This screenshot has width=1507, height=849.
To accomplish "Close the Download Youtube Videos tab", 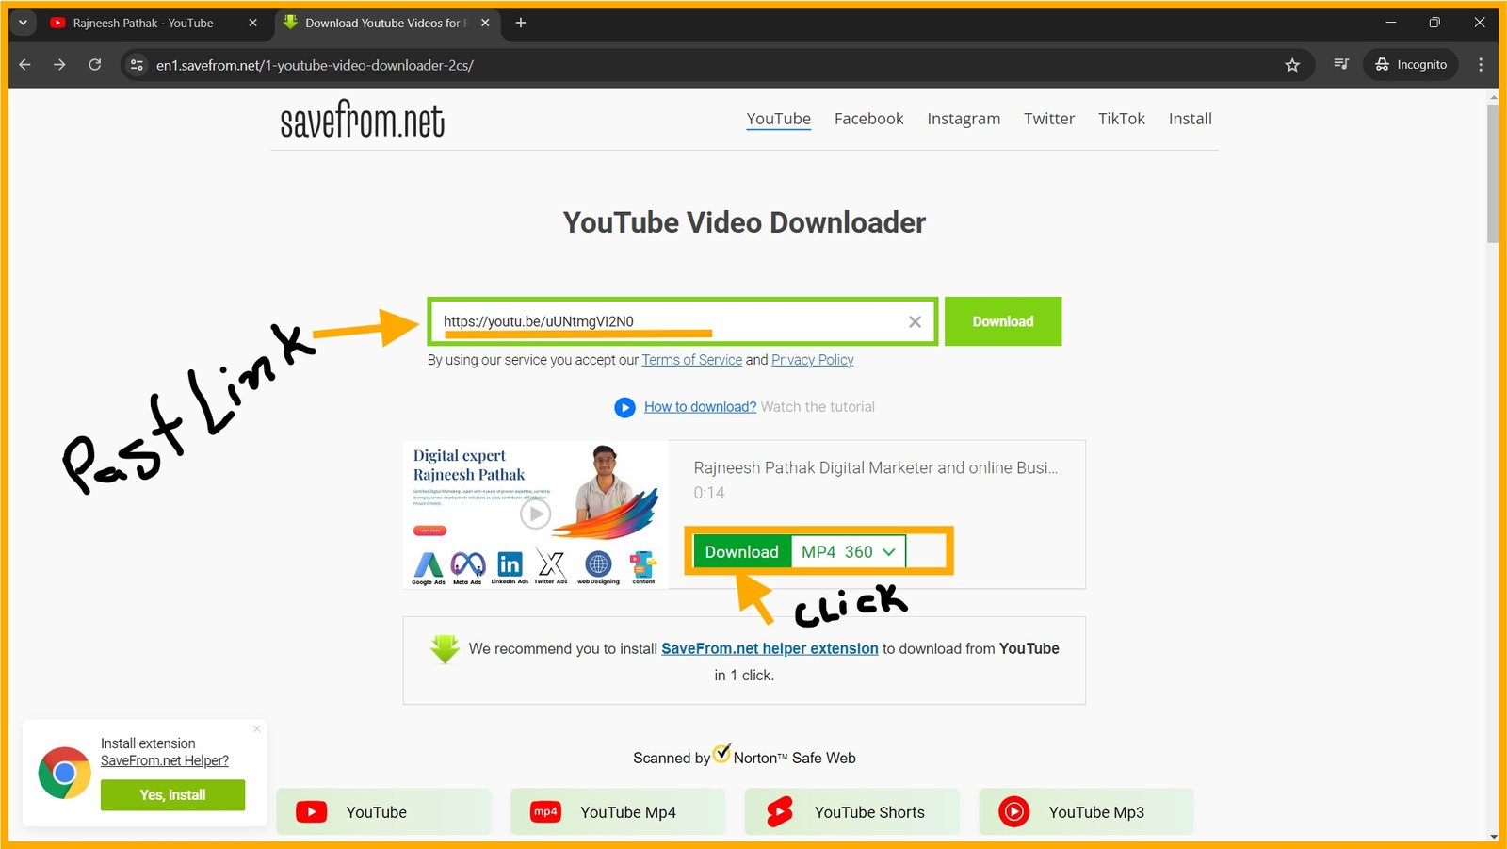I will click(485, 23).
